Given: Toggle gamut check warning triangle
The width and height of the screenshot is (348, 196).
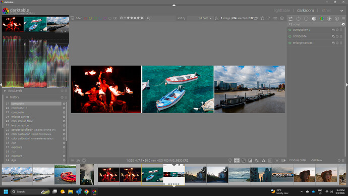Looking at the screenshot, I should [x=263, y=160].
